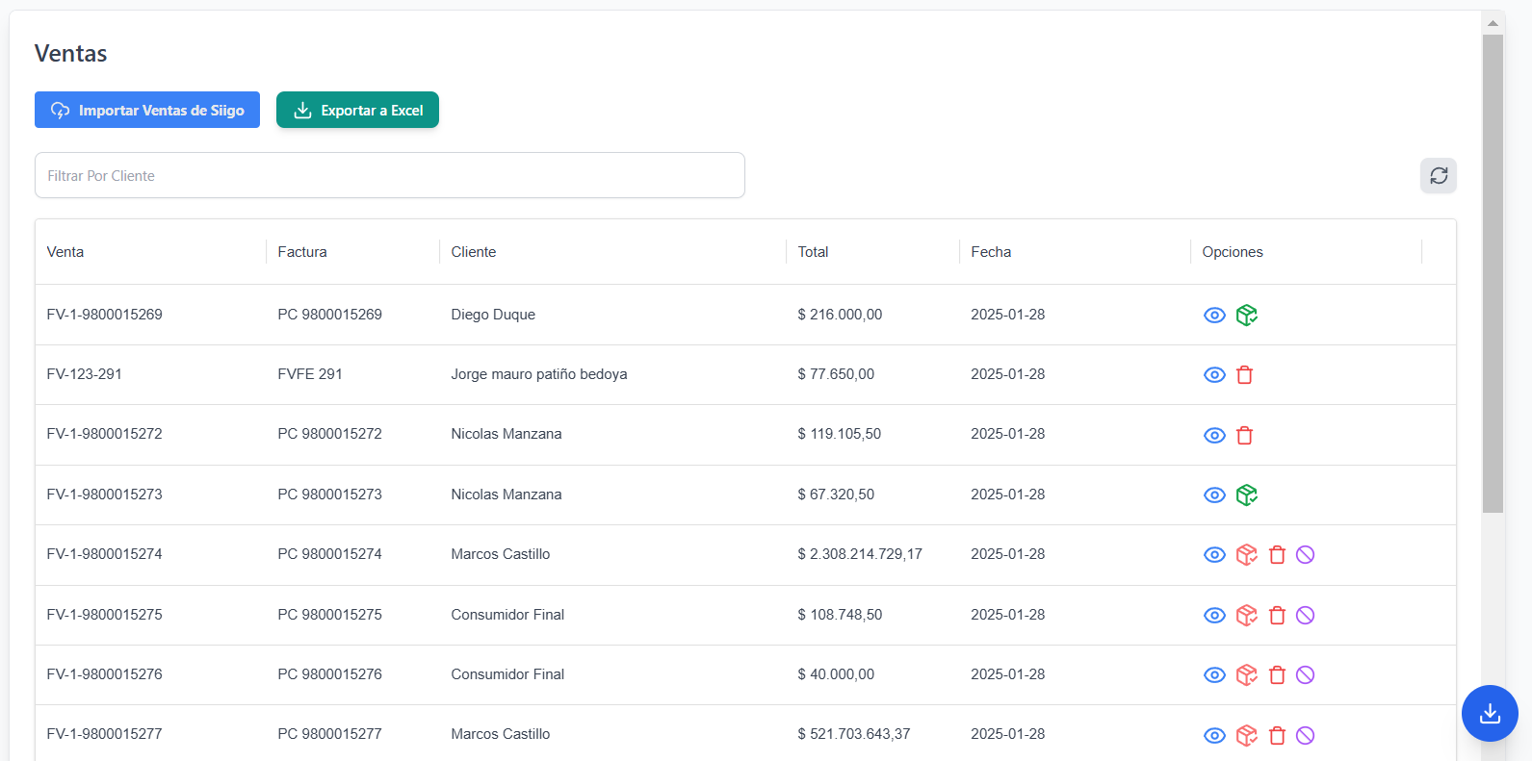Screen dimensions: 1532x761
Task: Click red package icon in FV-1-9800015277 row
Action: tap(1247, 736)
